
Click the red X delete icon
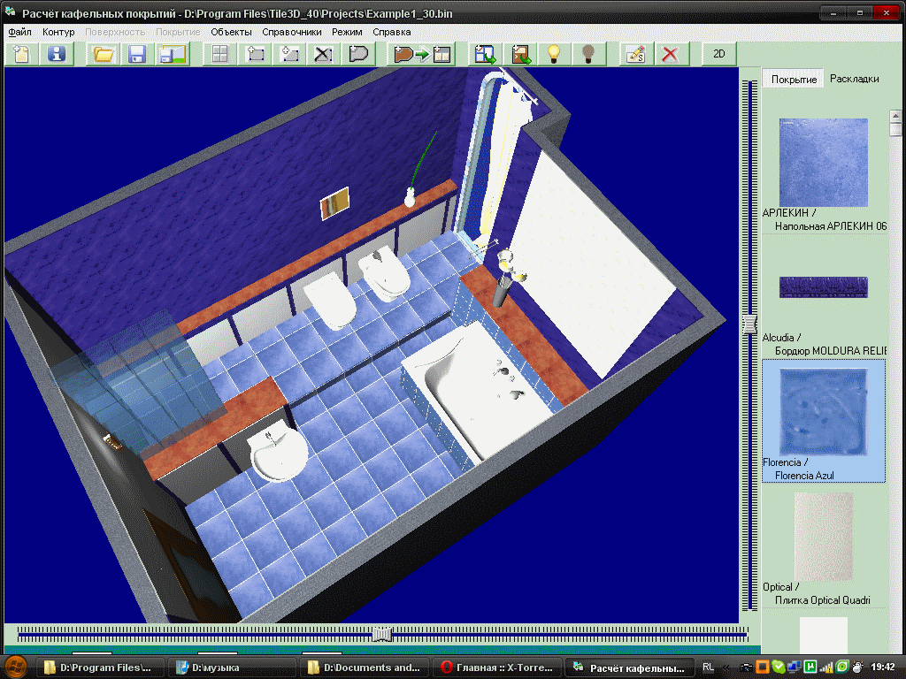[670, 54]
